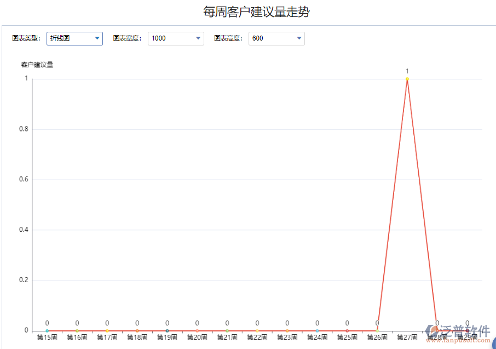Open the 图表宽度 width dropdown

(x=198, y=38)
